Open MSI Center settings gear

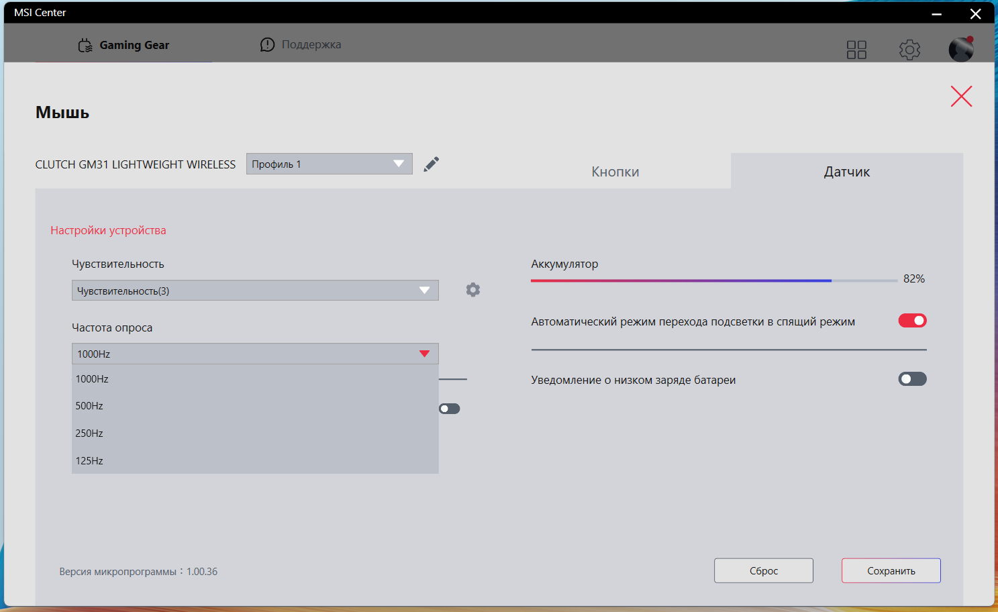[x=909, y=50]
